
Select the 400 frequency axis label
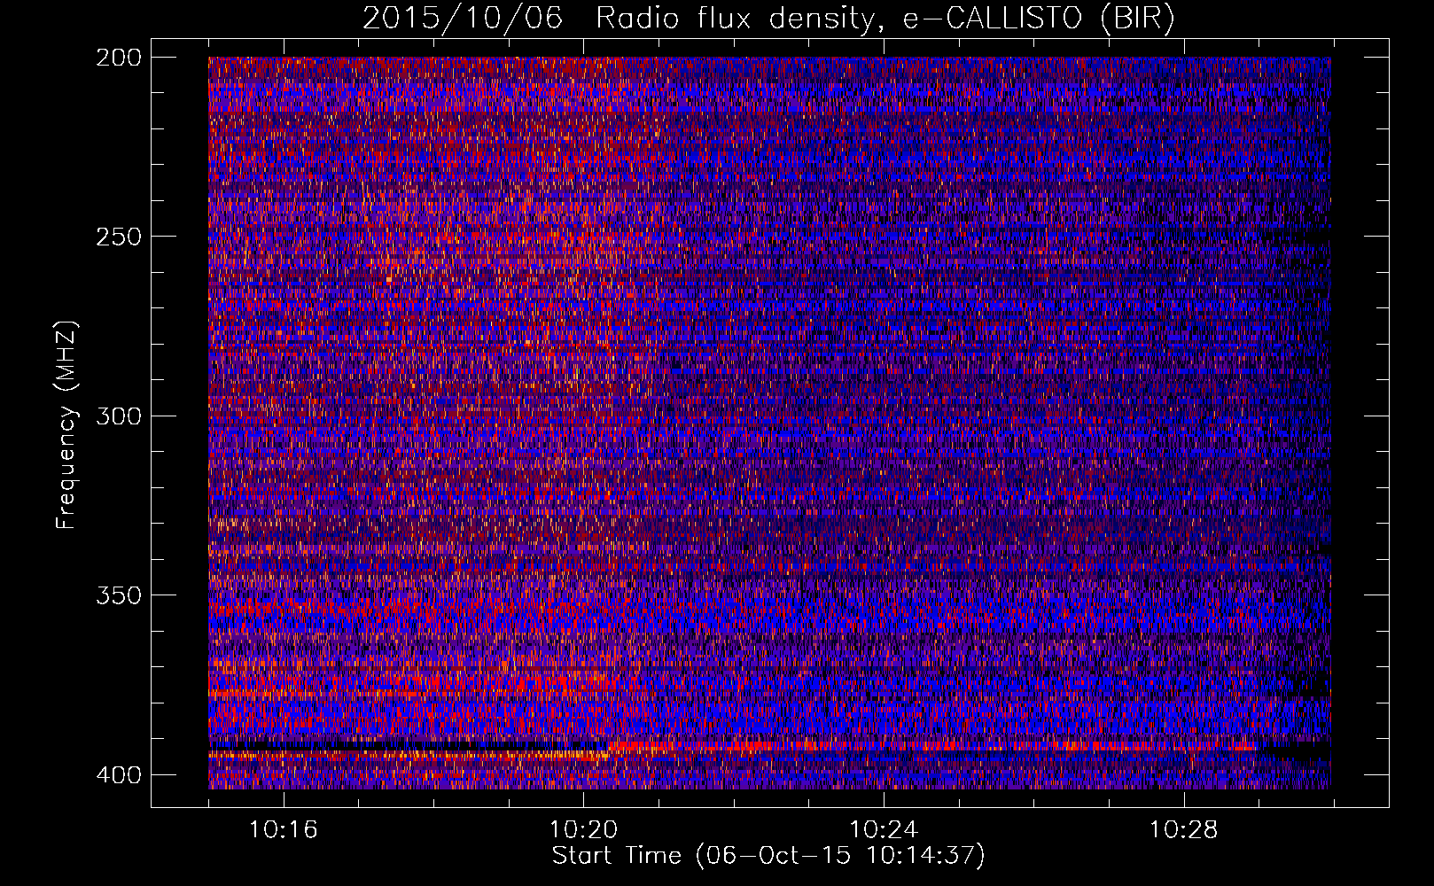[x=118, y=775]
